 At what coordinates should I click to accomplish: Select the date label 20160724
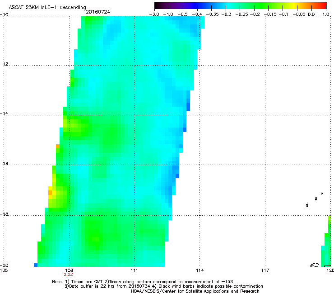(x=98, y=12)
